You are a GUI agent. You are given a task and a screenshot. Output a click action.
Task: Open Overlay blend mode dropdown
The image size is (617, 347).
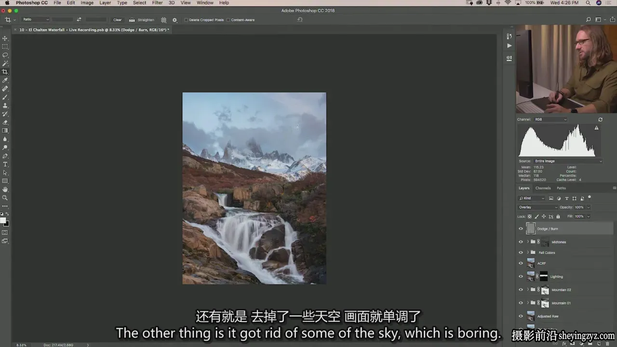[x=538, y=207]
